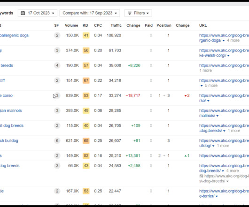Open the 'malinois' keyword link
Viewport: 249px width, 207px height.
(11, 111)
